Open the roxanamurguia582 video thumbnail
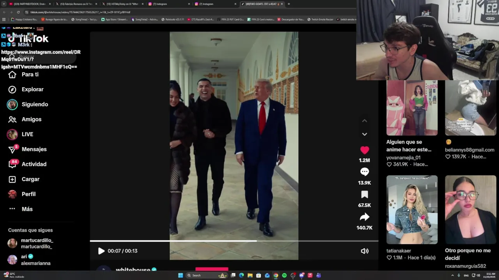The image size is (499, 280). point(471,210)
